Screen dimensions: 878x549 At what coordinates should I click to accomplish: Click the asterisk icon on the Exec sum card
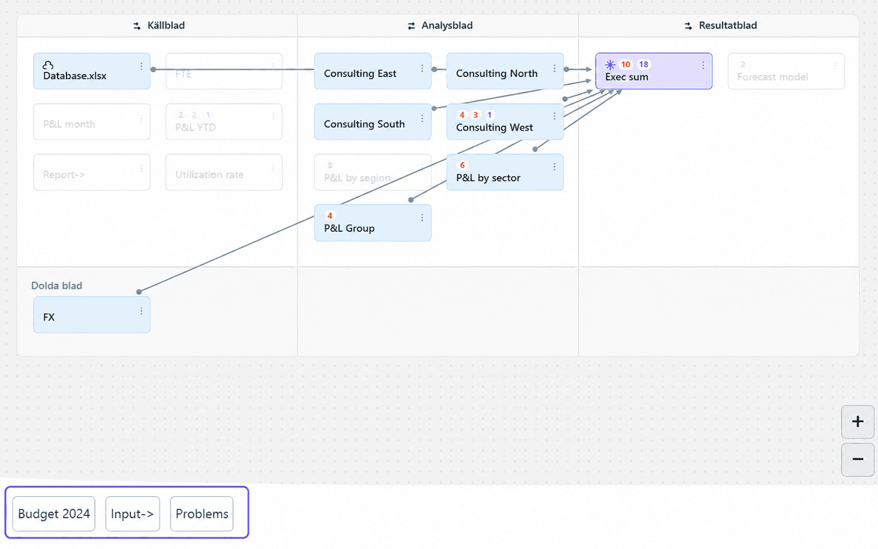[610, 65]
